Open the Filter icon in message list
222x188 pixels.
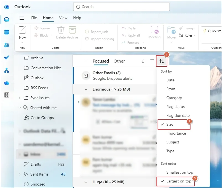152,61
